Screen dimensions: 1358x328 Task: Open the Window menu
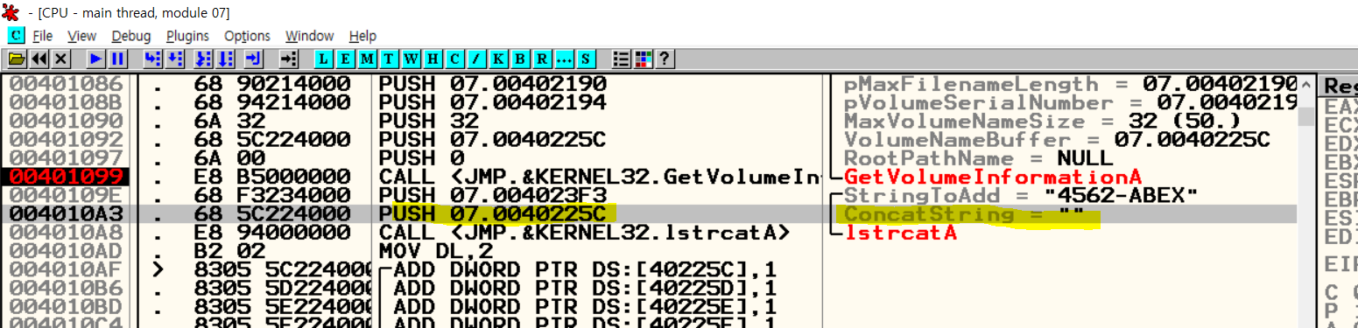coord(309,36)
